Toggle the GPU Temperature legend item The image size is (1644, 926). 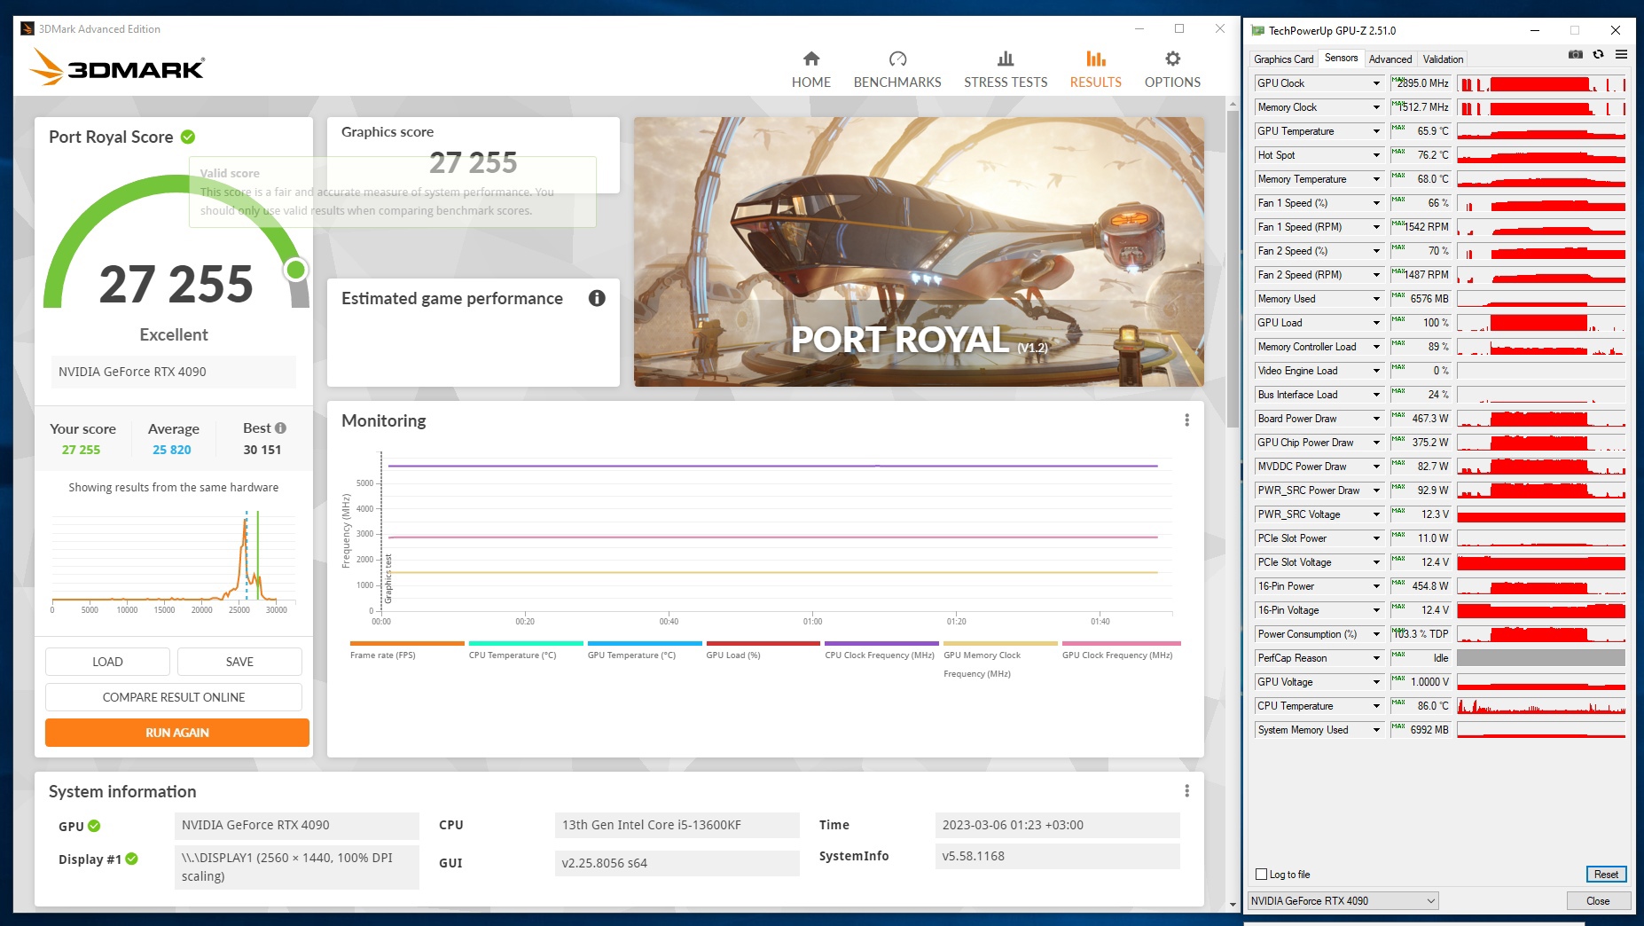pyautogui.click(x=645, y=650)
